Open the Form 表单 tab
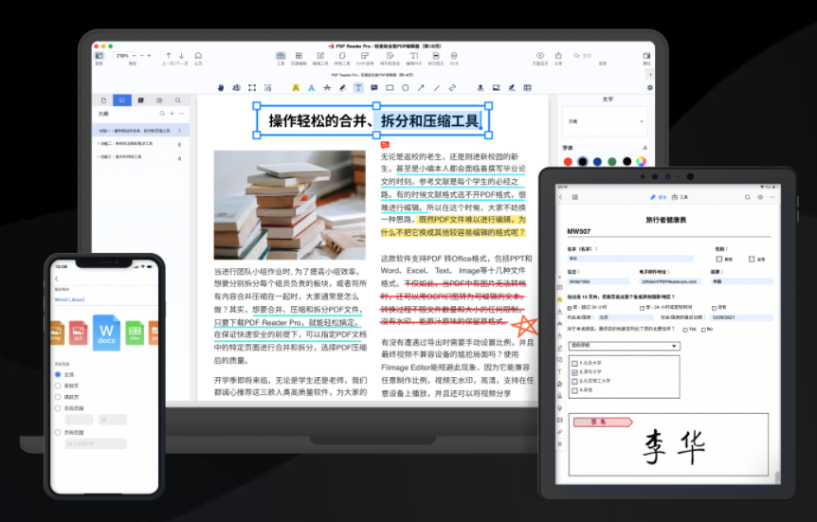The image size is (817, 522). coord(365,58)
